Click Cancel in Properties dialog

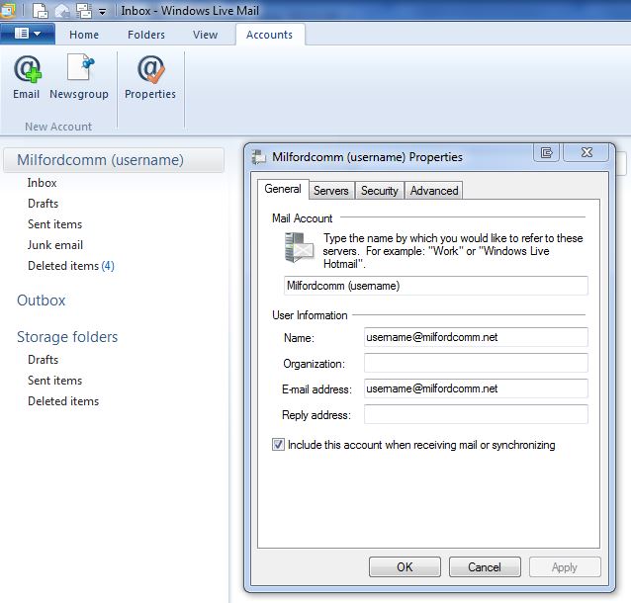tap(485, 566)
